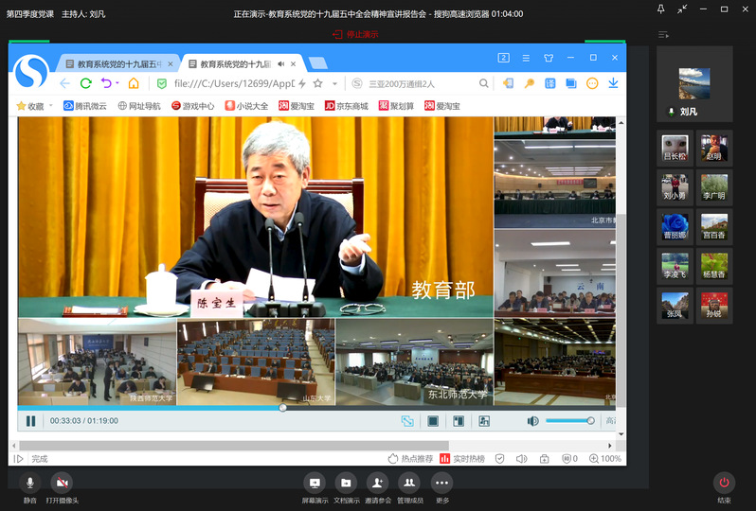The width and height of the screenshot is (756, 511).
Task: Click the browser refresh icon
Action: [86, 83]
